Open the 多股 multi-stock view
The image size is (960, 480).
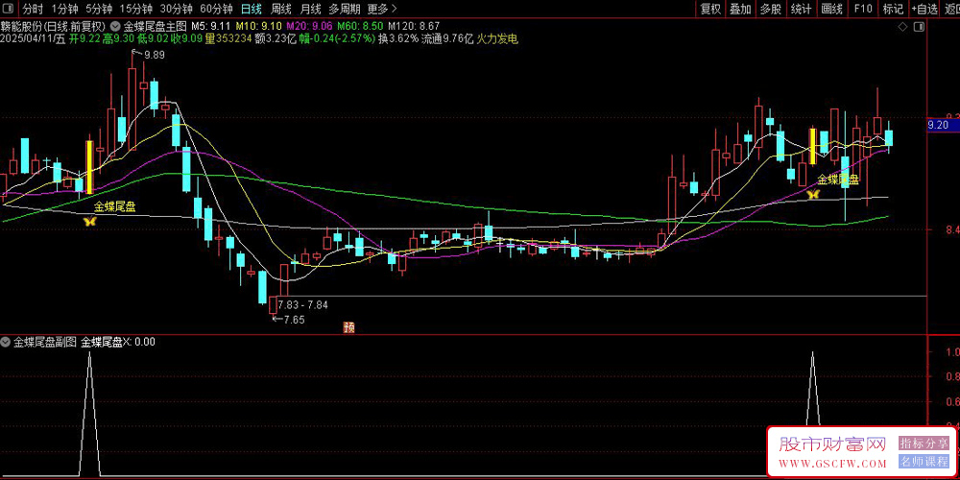(771, 9)
